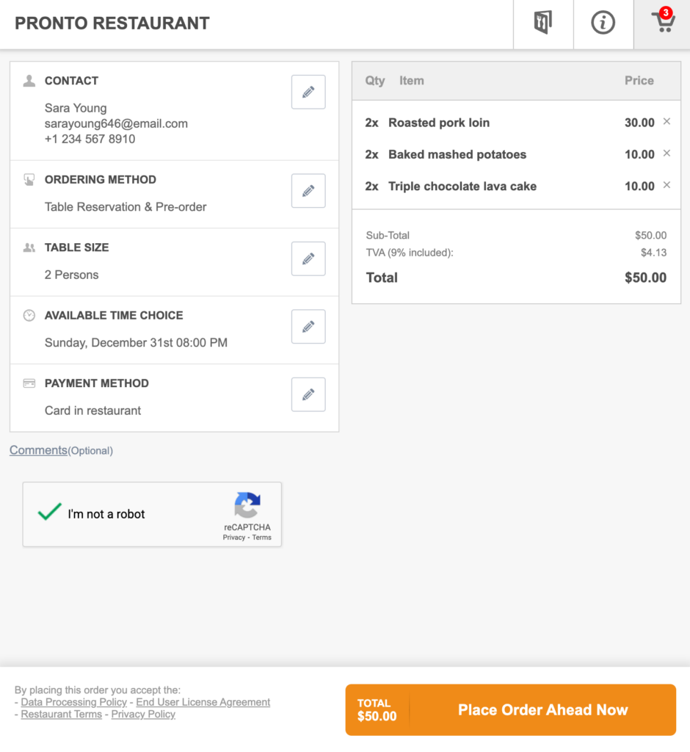Screen dimensions: 690x752
Task: Remove Baked mashed potatoes from order
Action: coord(667,153)
